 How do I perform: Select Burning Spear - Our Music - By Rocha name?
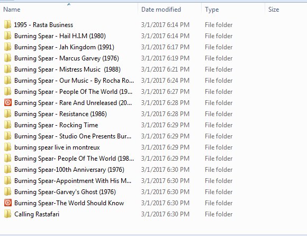[74, 81]
